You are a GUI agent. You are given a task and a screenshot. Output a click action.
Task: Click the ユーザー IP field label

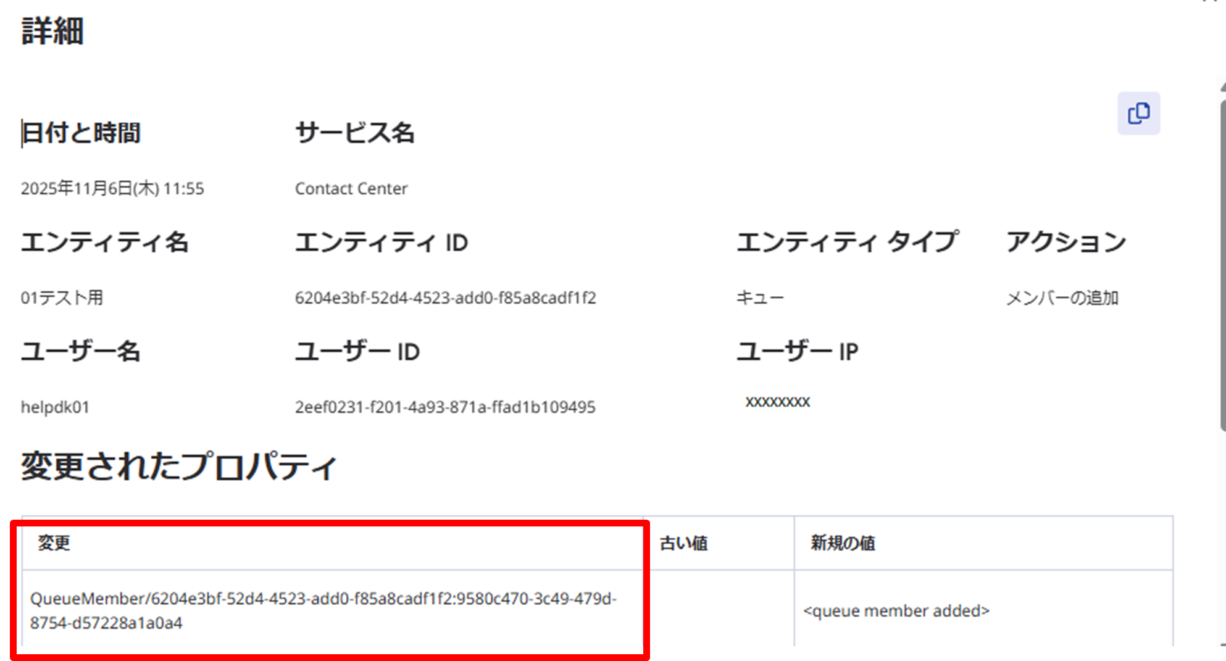(797, 352)
